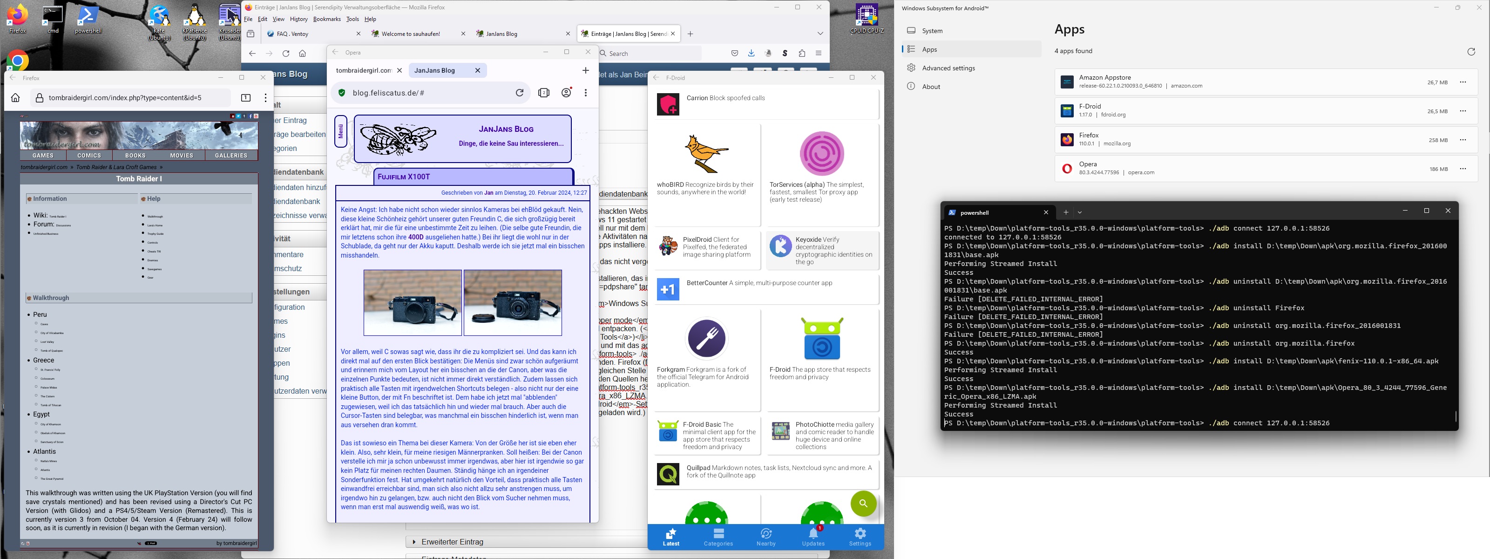Open Opera three-dot menu
Viewport: 1490px width, 559px height.
(586, 93)
